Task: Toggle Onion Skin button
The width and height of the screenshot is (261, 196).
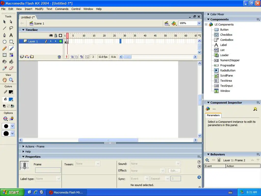Action: [x=72, y=57]
